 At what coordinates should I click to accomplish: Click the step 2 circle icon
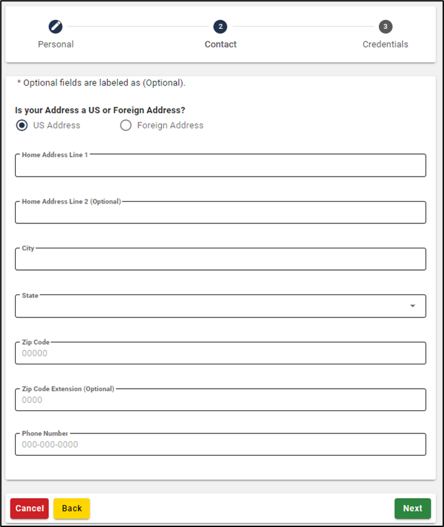tap(220, 26)
